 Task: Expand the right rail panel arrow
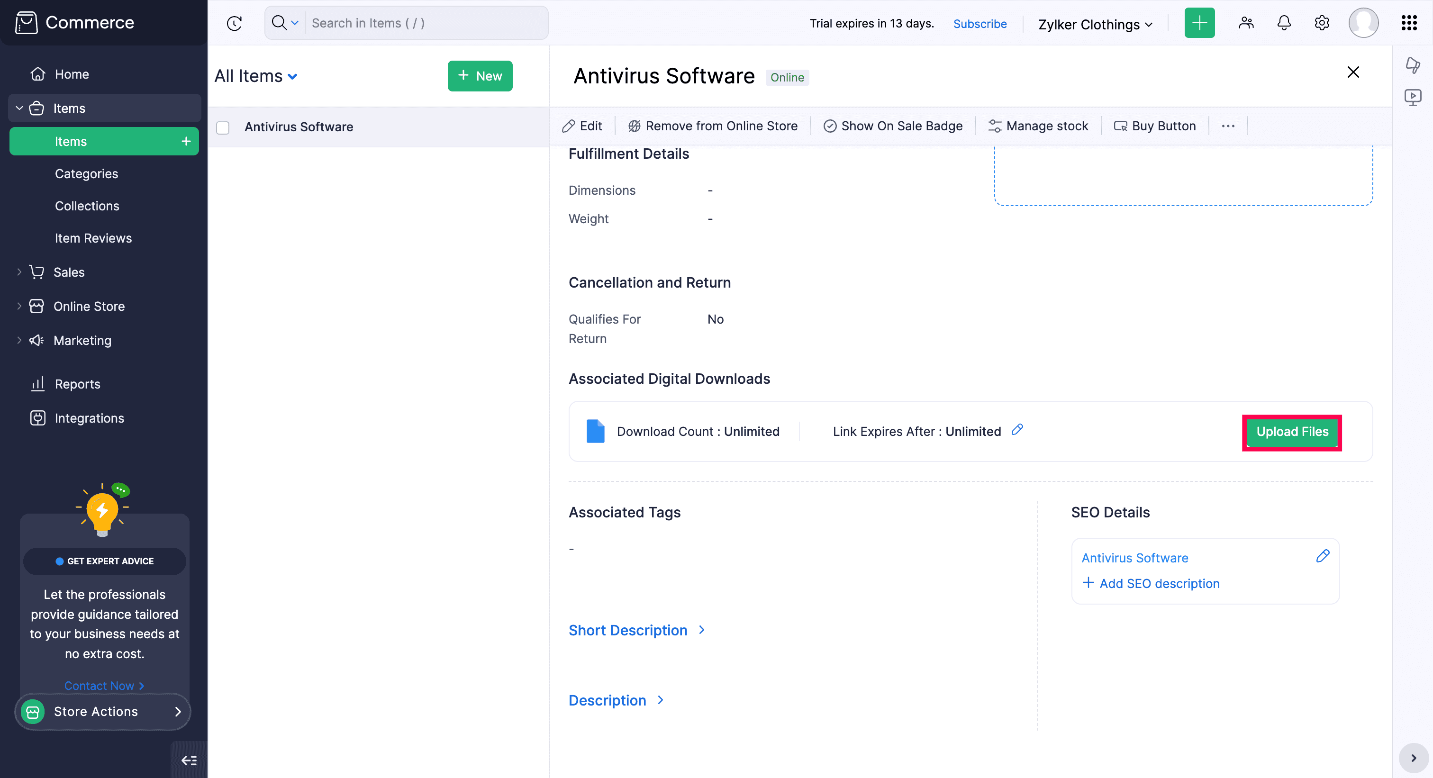1414,758
